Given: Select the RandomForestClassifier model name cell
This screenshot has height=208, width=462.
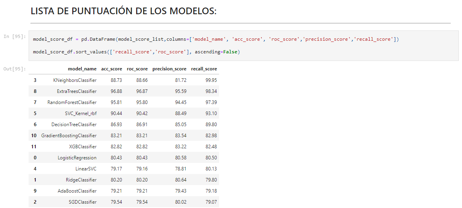Looking at the screenshot, I should click(x=72, y=102).
